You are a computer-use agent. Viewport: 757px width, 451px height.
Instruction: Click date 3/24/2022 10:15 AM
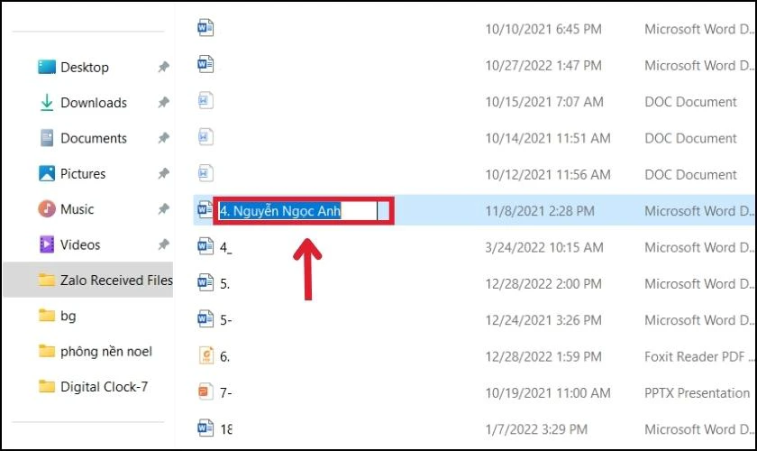coord(544,247)
